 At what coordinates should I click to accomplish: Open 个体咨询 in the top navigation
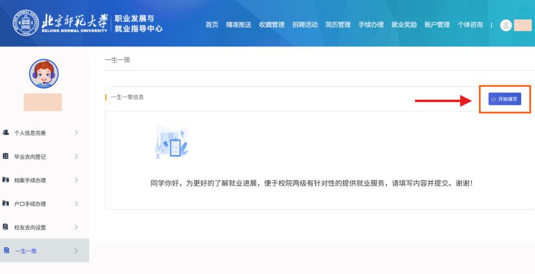pyautogui.click(x=470, y=25)
